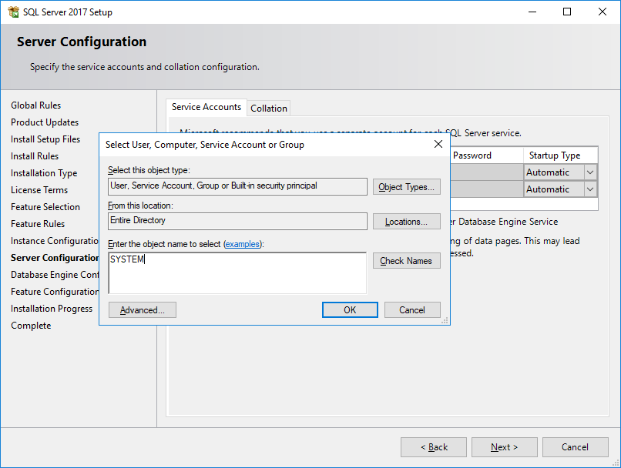This screenshot has width=621, height=468.
Task: Open the second Automatic startup type dropdown
Action: coord(590,189)
